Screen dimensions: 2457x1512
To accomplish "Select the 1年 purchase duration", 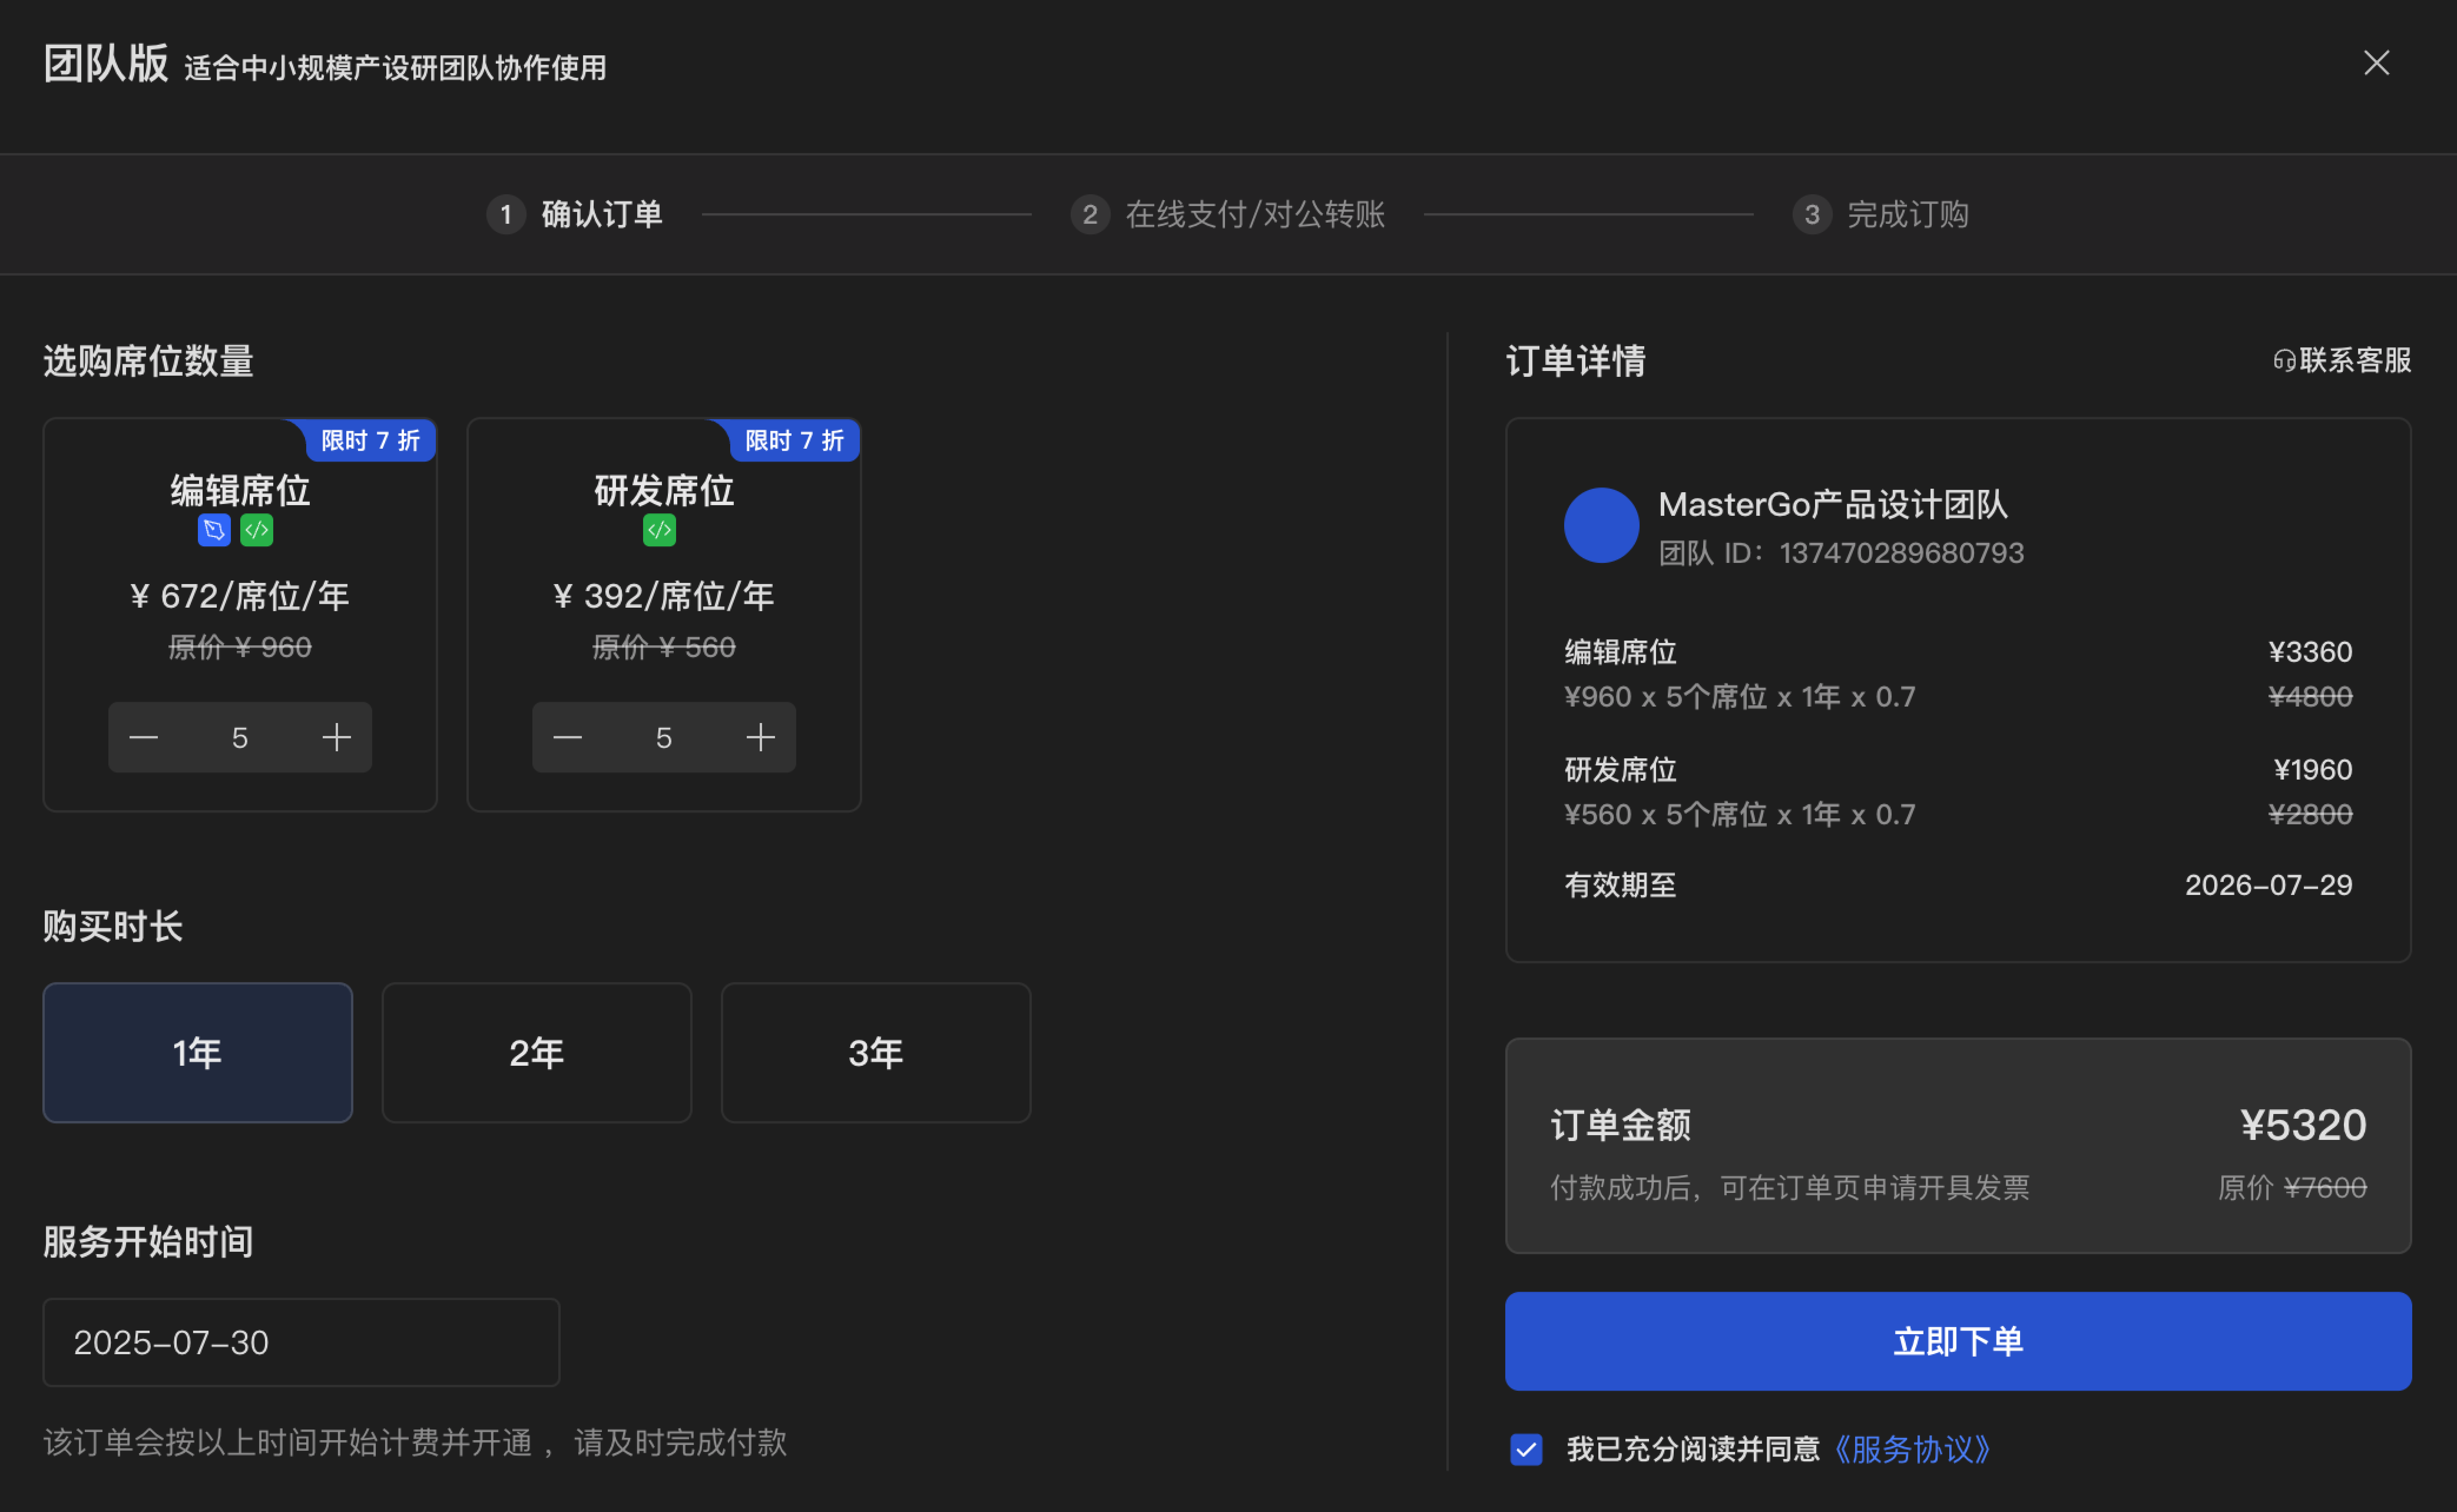I will pyautogui.click(x=198, y=1053).
